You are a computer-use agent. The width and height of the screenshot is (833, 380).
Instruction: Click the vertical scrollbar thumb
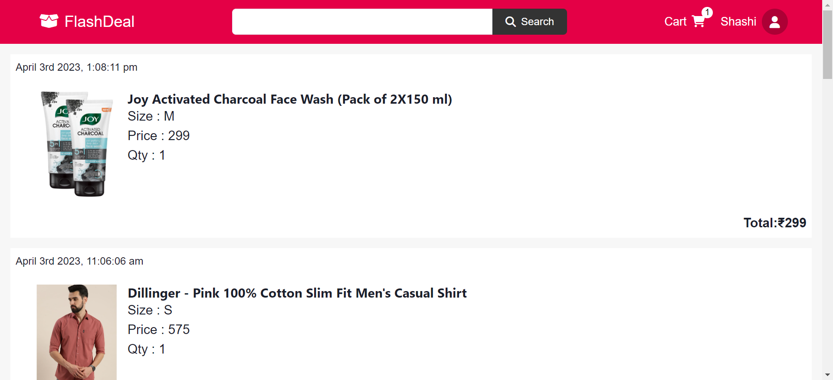(x=827, y=44)
